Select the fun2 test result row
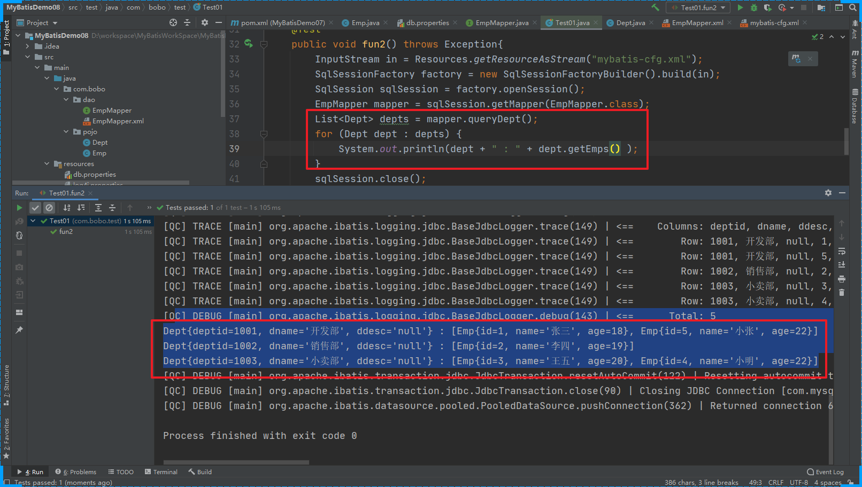862x487 pixels. (x=90, y=232)
